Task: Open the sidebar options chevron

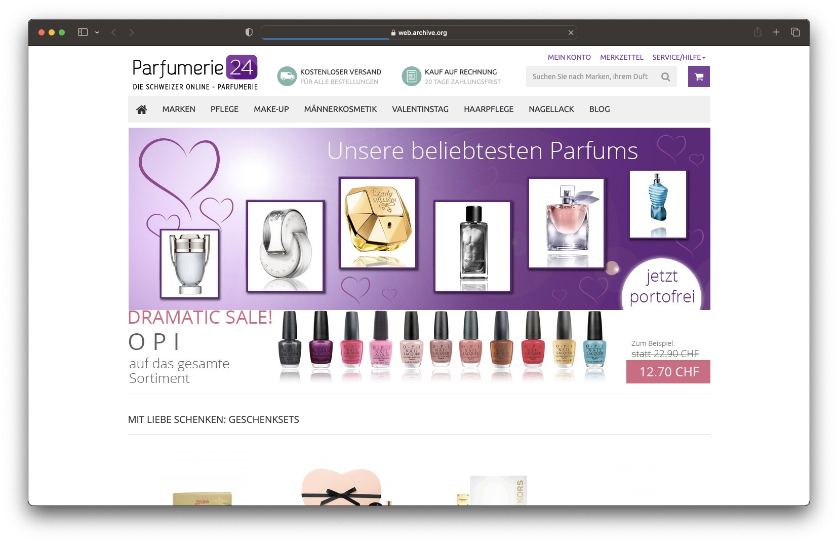Action: [x=97, y=32]
